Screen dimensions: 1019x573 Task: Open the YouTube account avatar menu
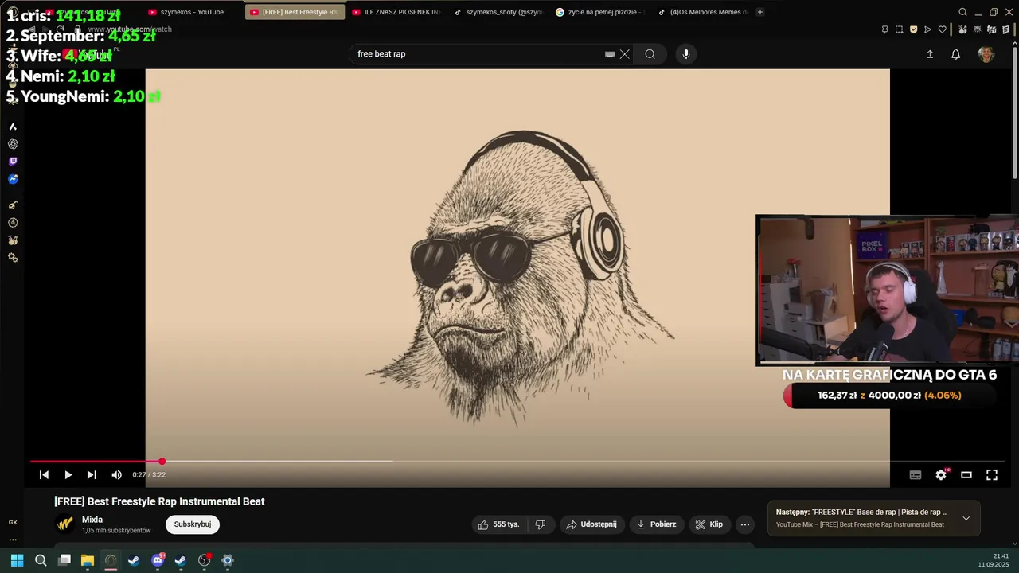click(x=986, y=54)
